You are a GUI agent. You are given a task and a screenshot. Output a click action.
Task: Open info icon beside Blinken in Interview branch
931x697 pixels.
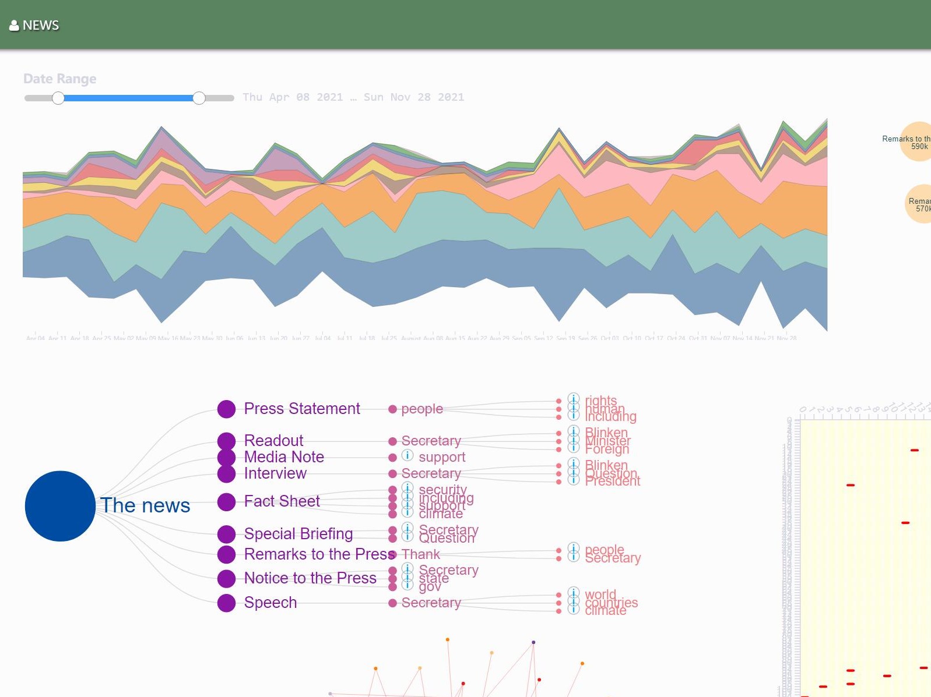pyautogui.click(x=574, y=464)
